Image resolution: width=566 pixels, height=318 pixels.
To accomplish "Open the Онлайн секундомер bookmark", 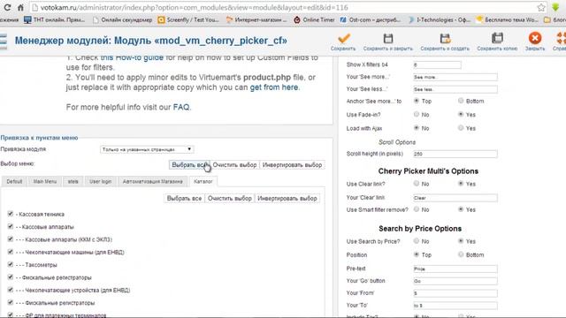I will (122, 19).
